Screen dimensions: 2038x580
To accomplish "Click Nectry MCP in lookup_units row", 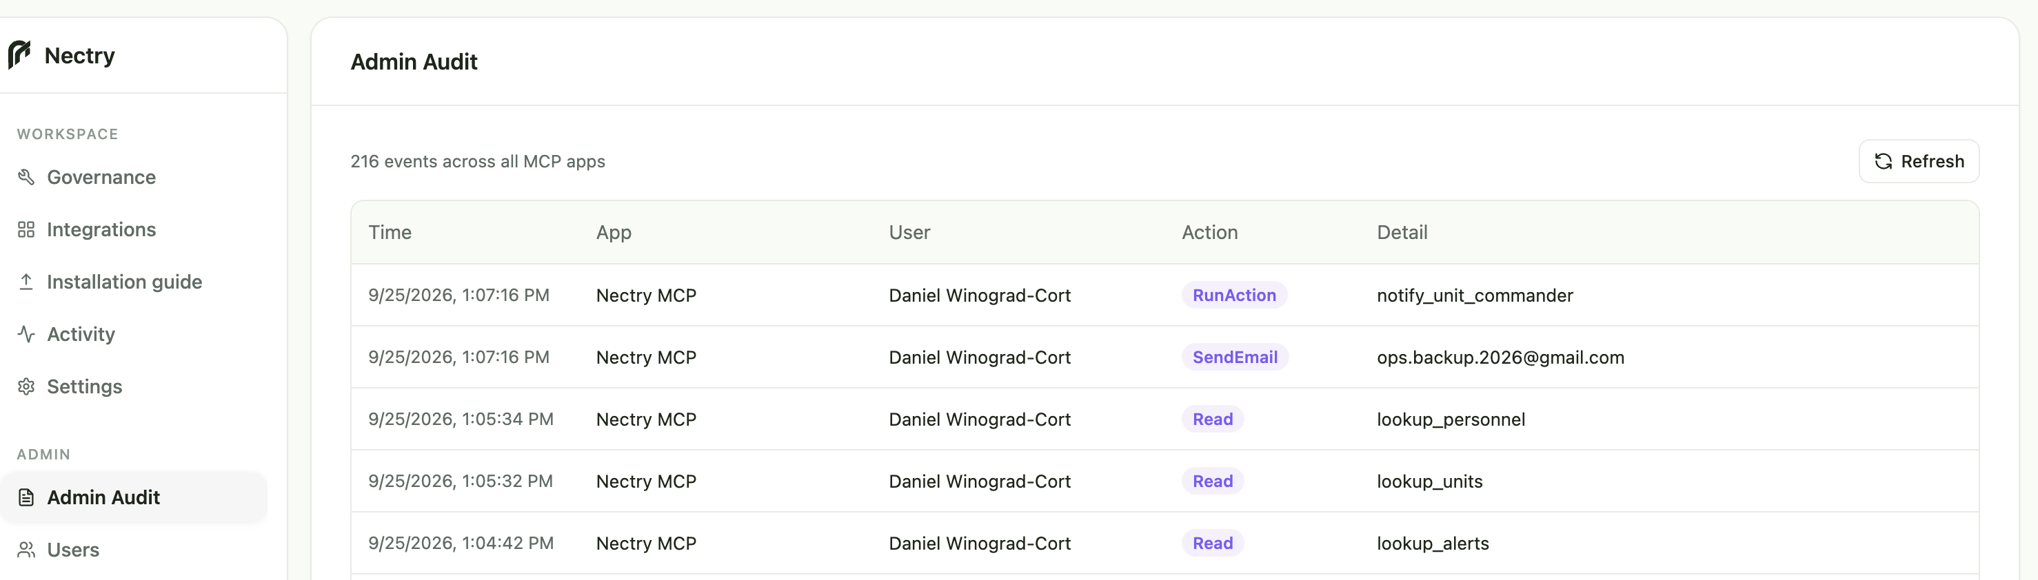I will click(x=647, y=481).
